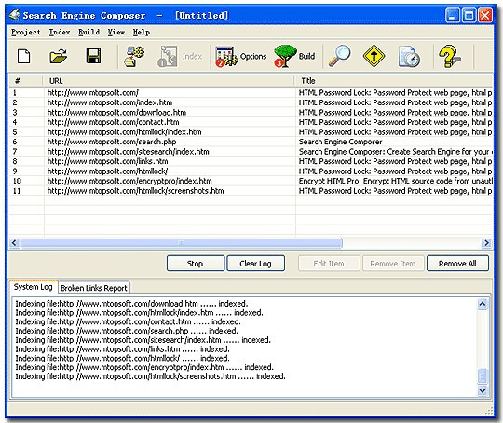Viewport: 503px width, 423px height.
Task: Click Remove All button
Action: click(x=457, y=264)
